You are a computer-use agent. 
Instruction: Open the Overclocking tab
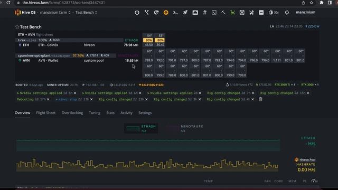(x=72, y=112)
